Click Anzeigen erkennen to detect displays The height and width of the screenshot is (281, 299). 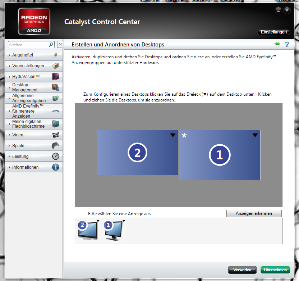pos(254,213)
